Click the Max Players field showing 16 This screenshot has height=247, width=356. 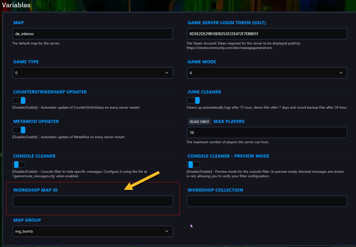[267, 133]
